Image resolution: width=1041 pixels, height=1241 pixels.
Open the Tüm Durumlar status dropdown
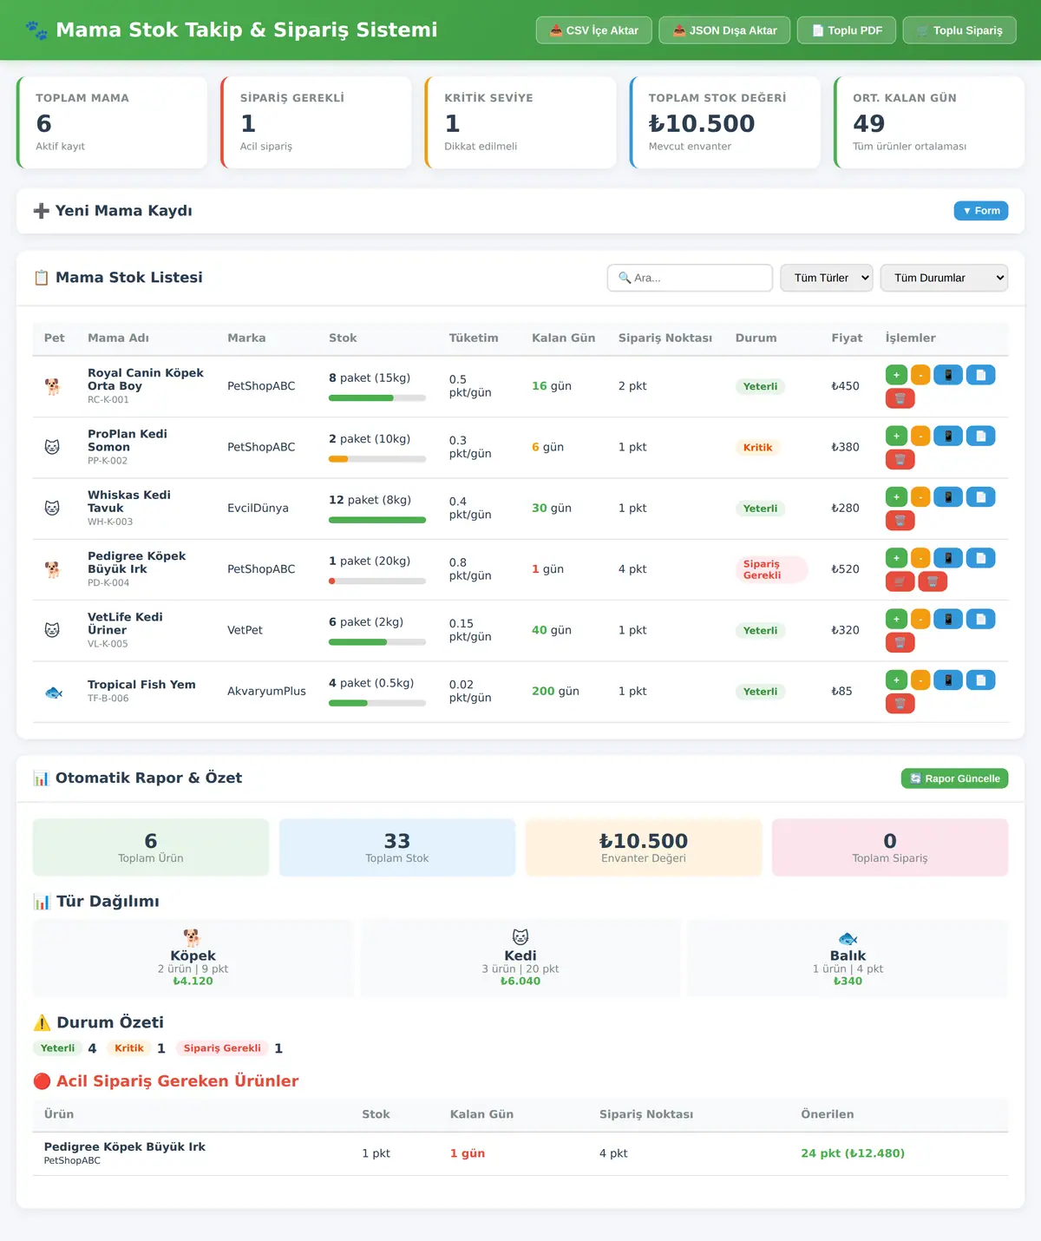click(x=944, y=278)
